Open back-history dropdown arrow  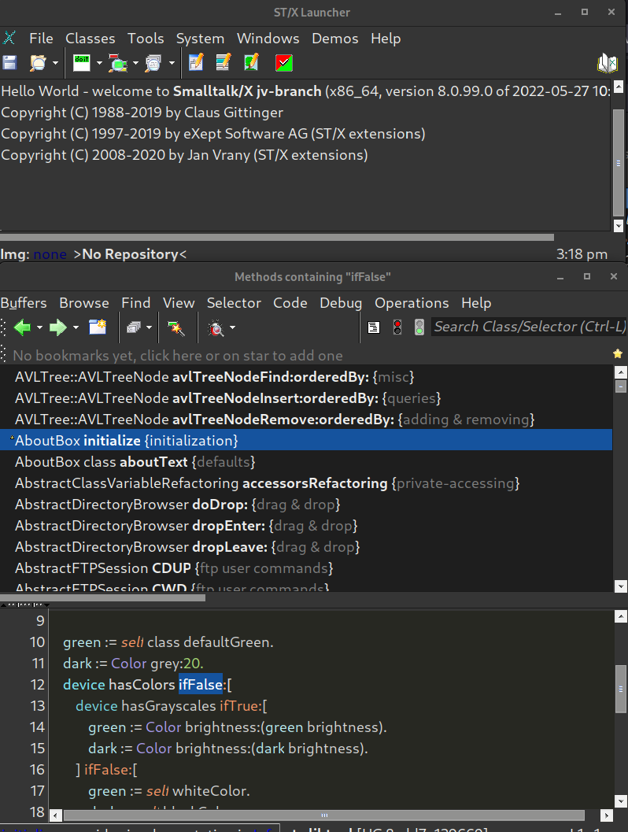tap(39, 327)
